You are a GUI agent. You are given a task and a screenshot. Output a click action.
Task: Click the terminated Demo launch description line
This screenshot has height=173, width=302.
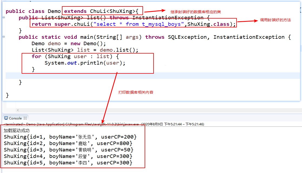[x=104, y=124]
